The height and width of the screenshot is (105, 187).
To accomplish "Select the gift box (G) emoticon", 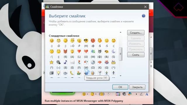I will pos(107,62).
